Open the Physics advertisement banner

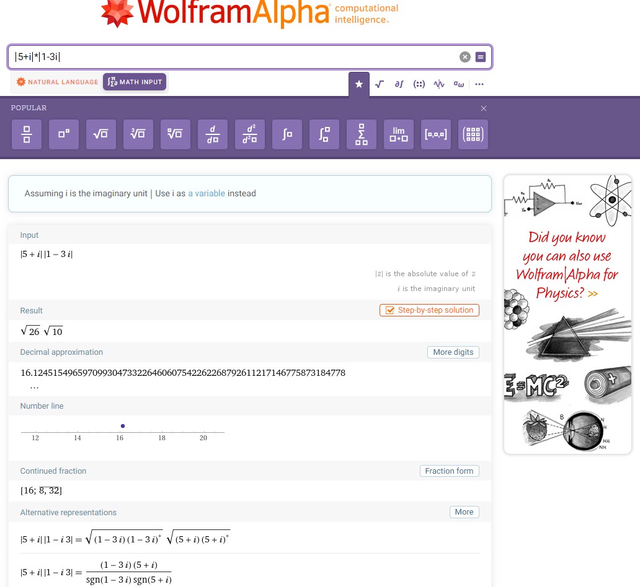click(x=568, y=315)
